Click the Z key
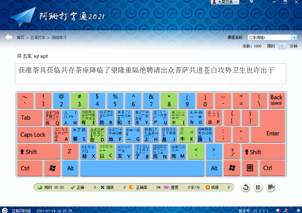This screenshot has height=213, width=302. pos(70,151)
